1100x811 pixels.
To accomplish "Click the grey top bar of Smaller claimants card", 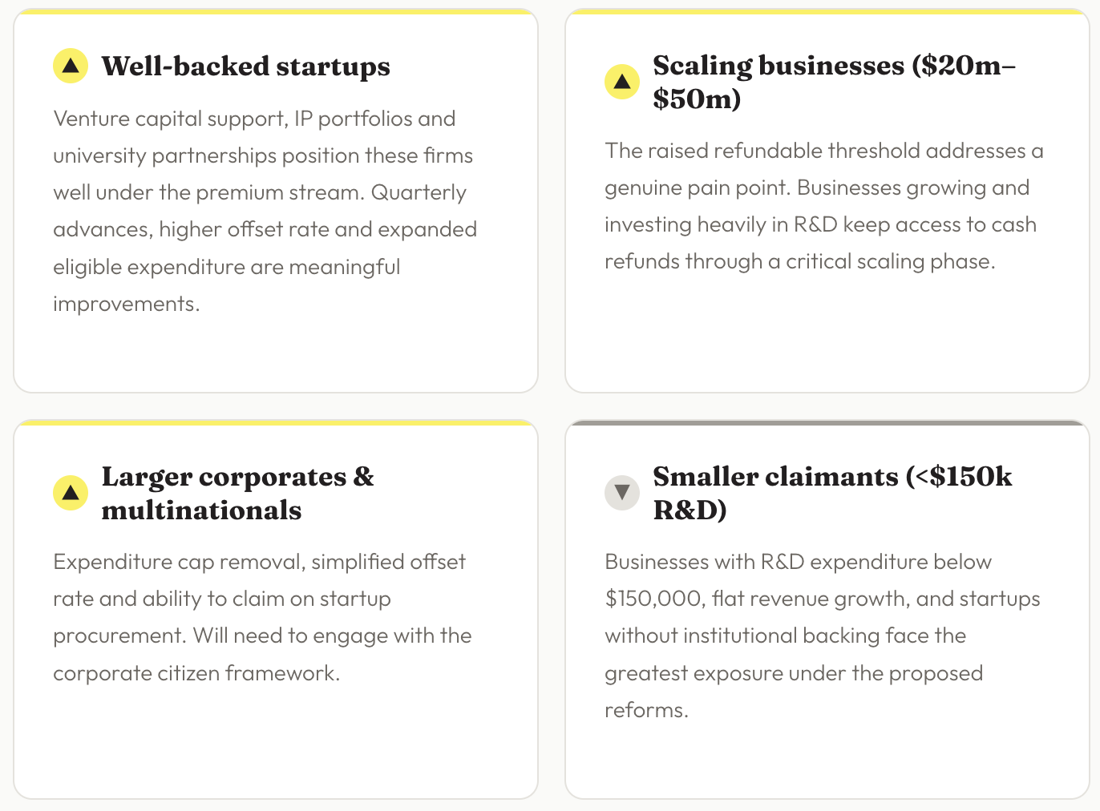I will click(827, 422).
